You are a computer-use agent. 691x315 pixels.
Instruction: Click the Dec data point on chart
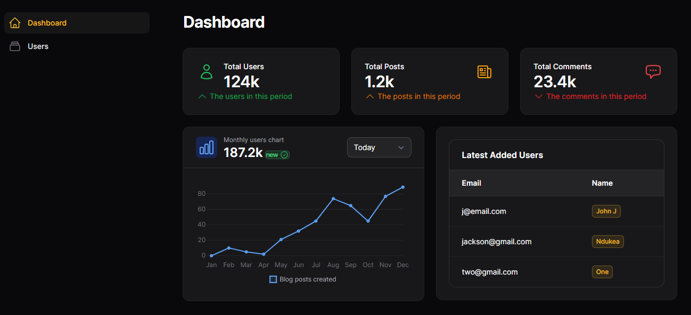[403, 187]
